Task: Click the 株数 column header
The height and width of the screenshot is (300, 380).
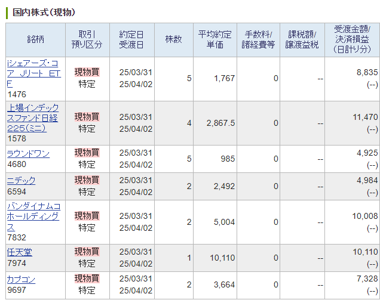Action: (x=173, y=40)
